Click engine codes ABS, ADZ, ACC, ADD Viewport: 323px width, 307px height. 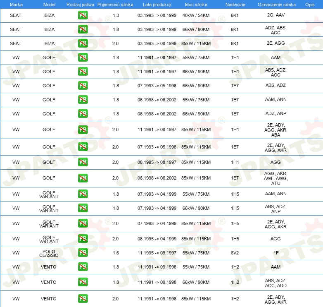(x=275, y=283)
